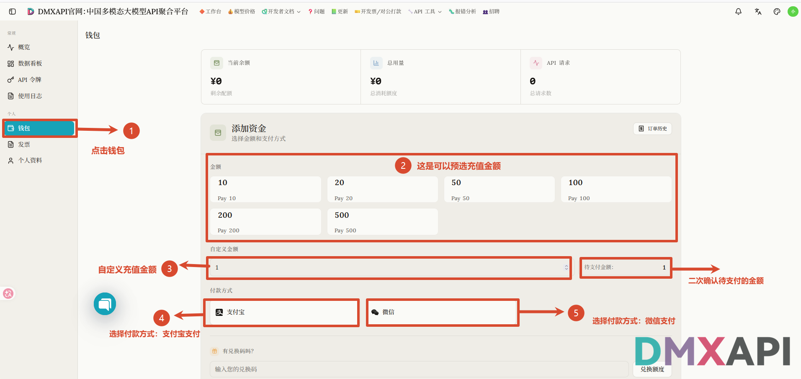Open 开发票/对公打款 in top navigation
The image size is (801, 379).
378,12
